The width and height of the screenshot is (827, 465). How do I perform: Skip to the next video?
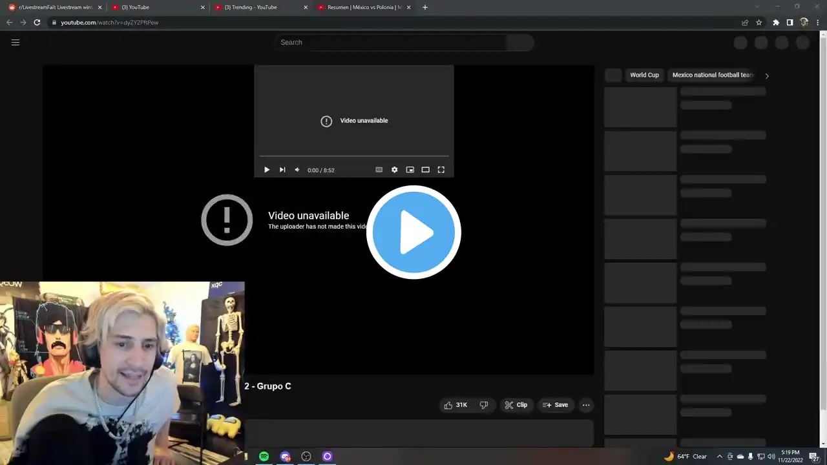(282, 170)
